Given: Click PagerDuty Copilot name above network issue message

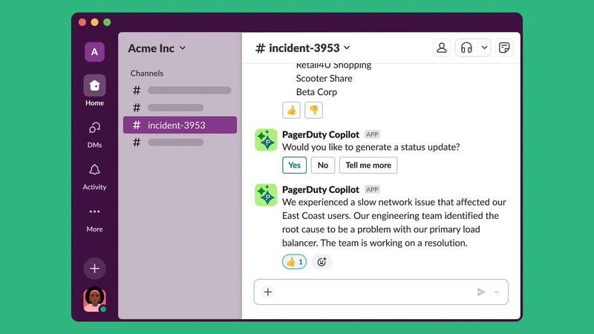Looking at the screenshot, I should 321,189.
